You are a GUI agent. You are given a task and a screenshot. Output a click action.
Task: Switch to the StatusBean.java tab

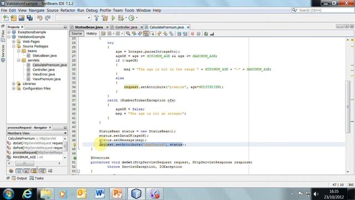click(x=89, y=27)
